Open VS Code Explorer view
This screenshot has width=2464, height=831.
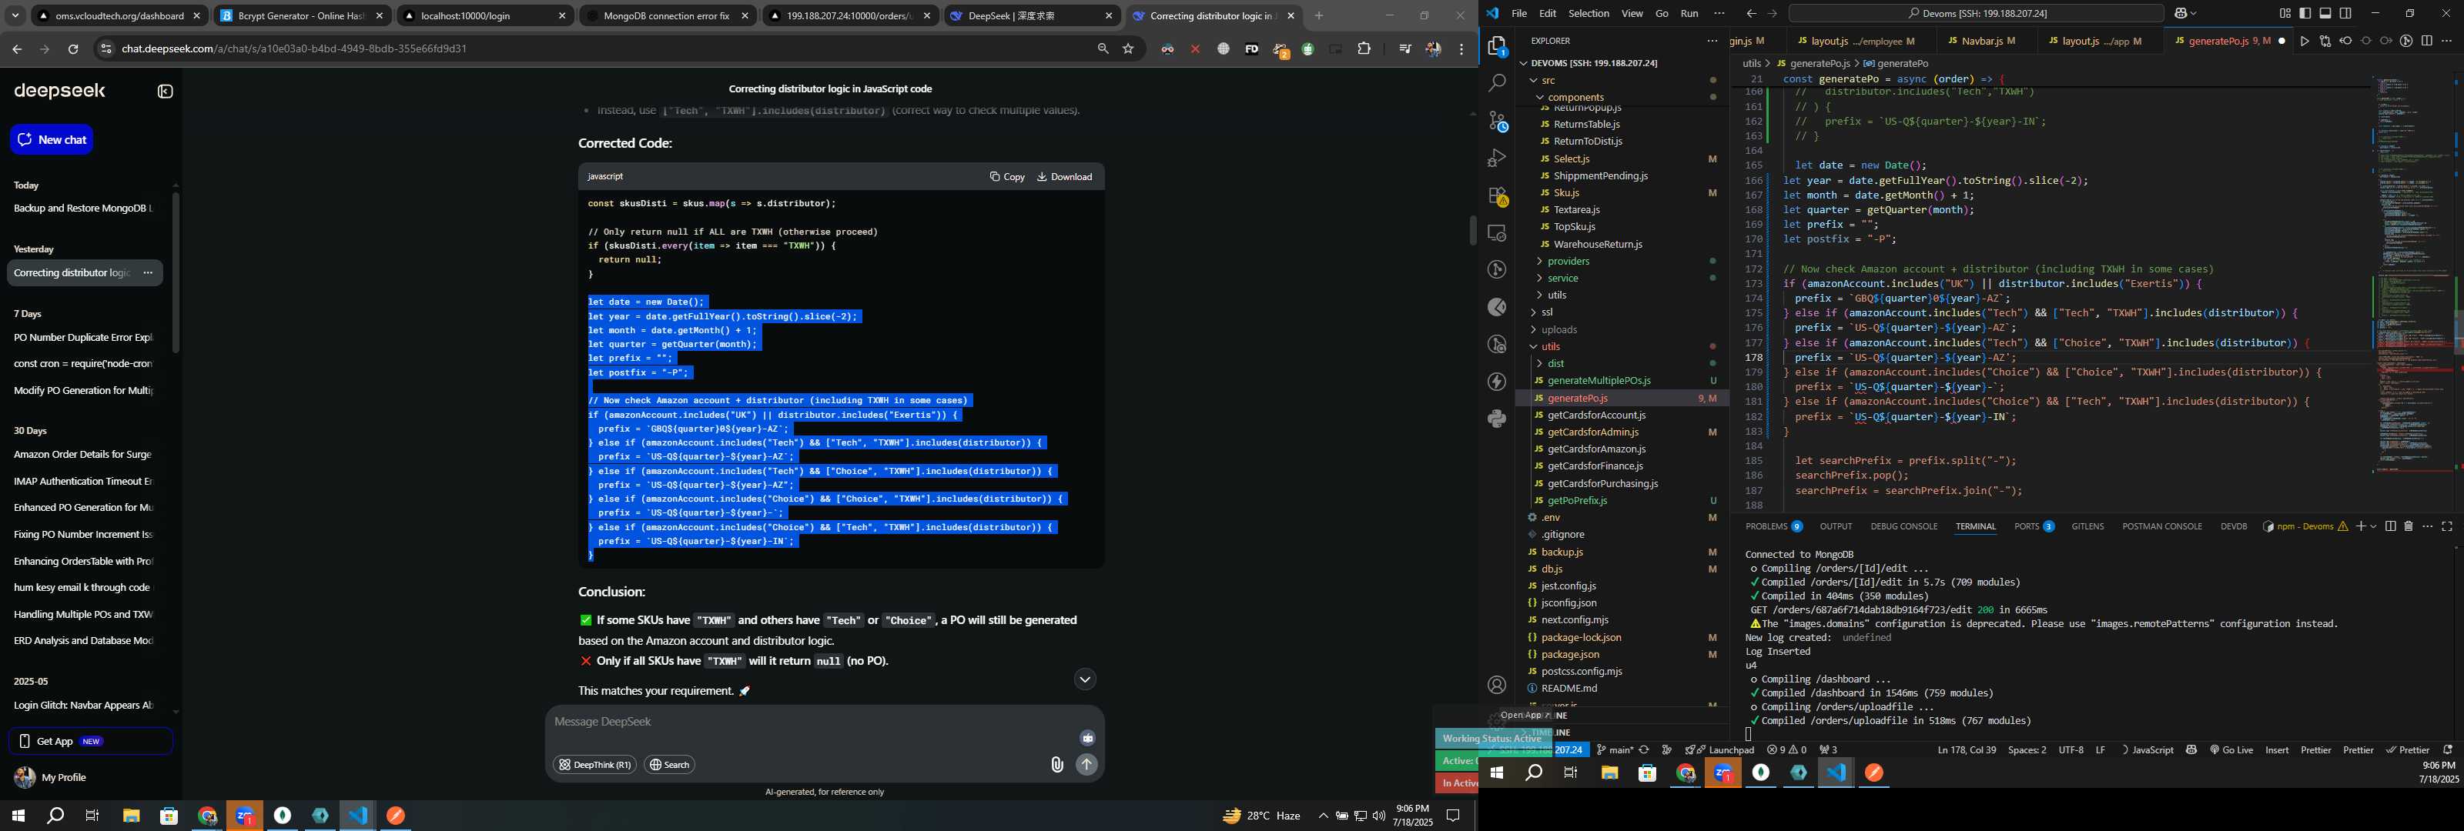tap(1497, 46)
